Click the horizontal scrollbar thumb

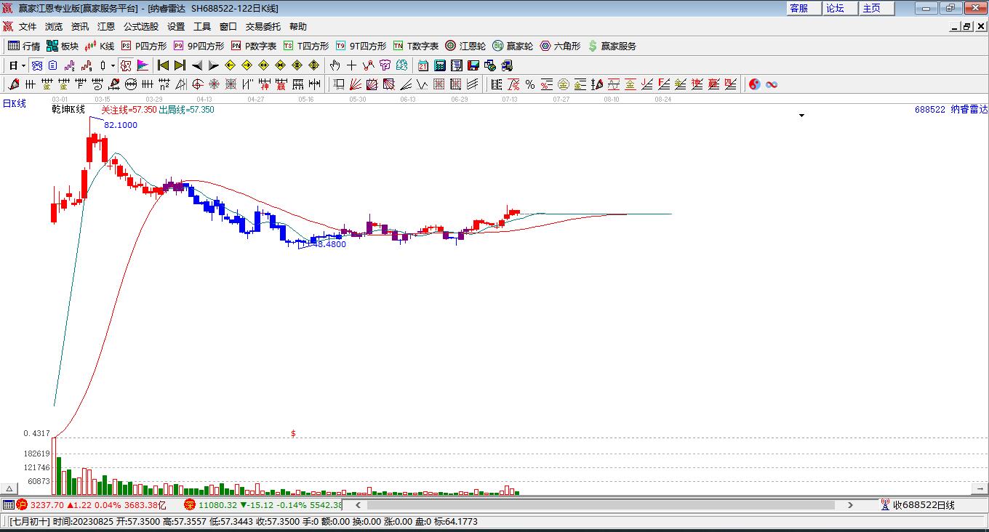pos(601,505)
